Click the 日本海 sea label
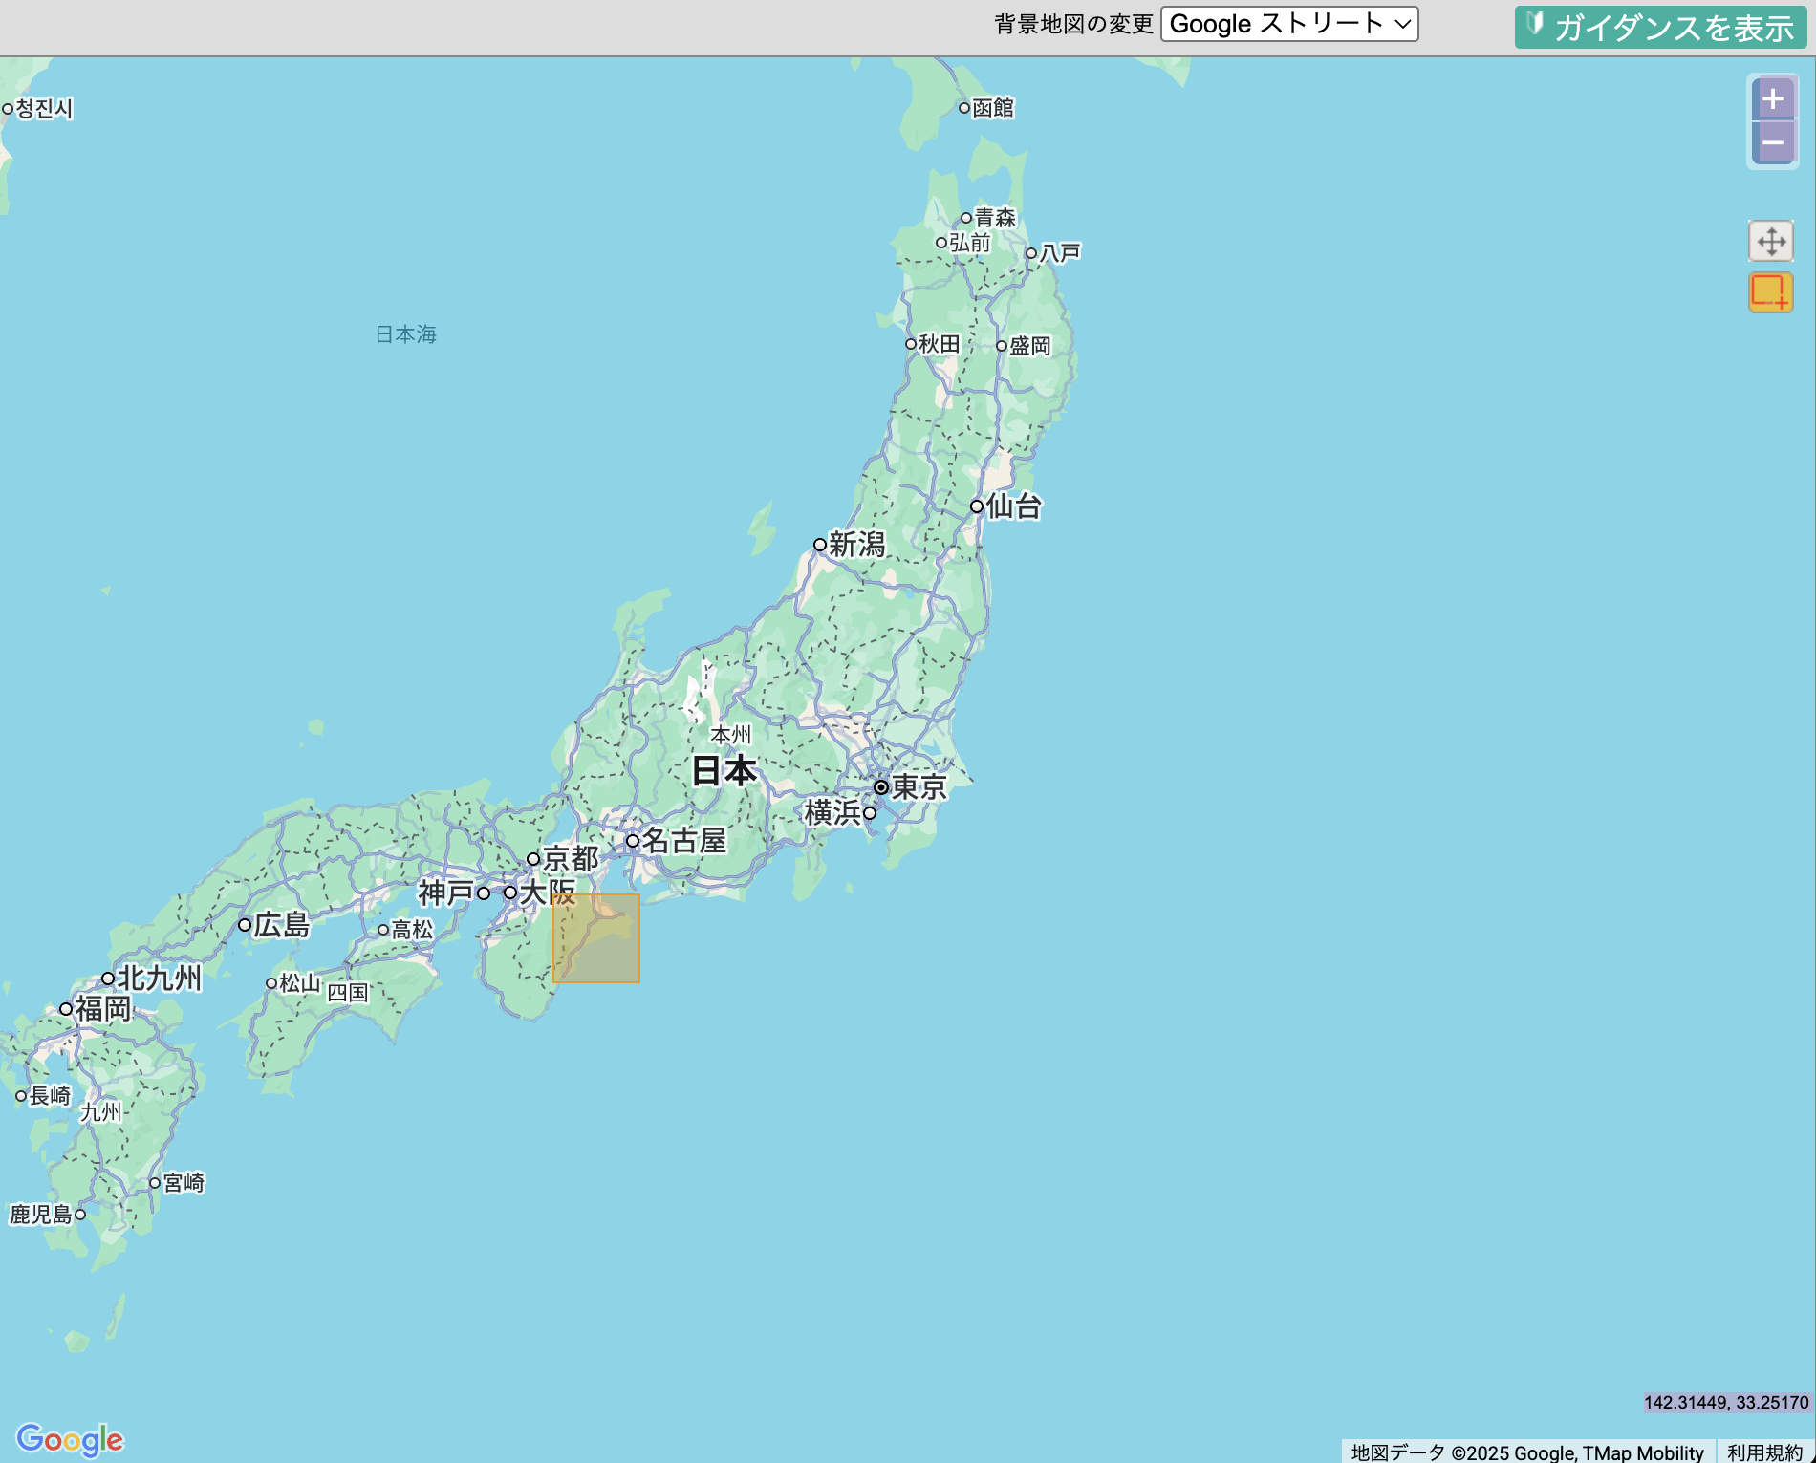This screenshot has width=1816, height=1463. [x=405, y=333]
